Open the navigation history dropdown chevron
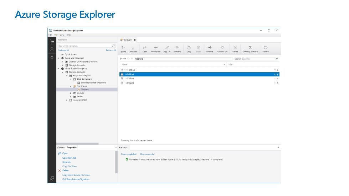The height and width of the screenshot is (196, 349). pos(128,59)
